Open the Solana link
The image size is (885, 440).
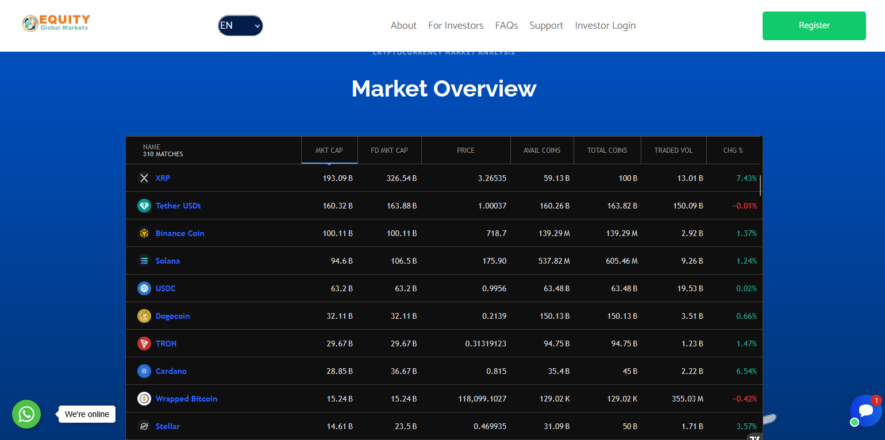168,261
